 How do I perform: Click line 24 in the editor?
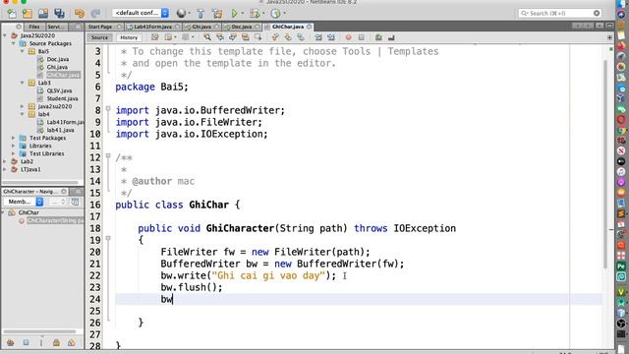click(358, 299)
